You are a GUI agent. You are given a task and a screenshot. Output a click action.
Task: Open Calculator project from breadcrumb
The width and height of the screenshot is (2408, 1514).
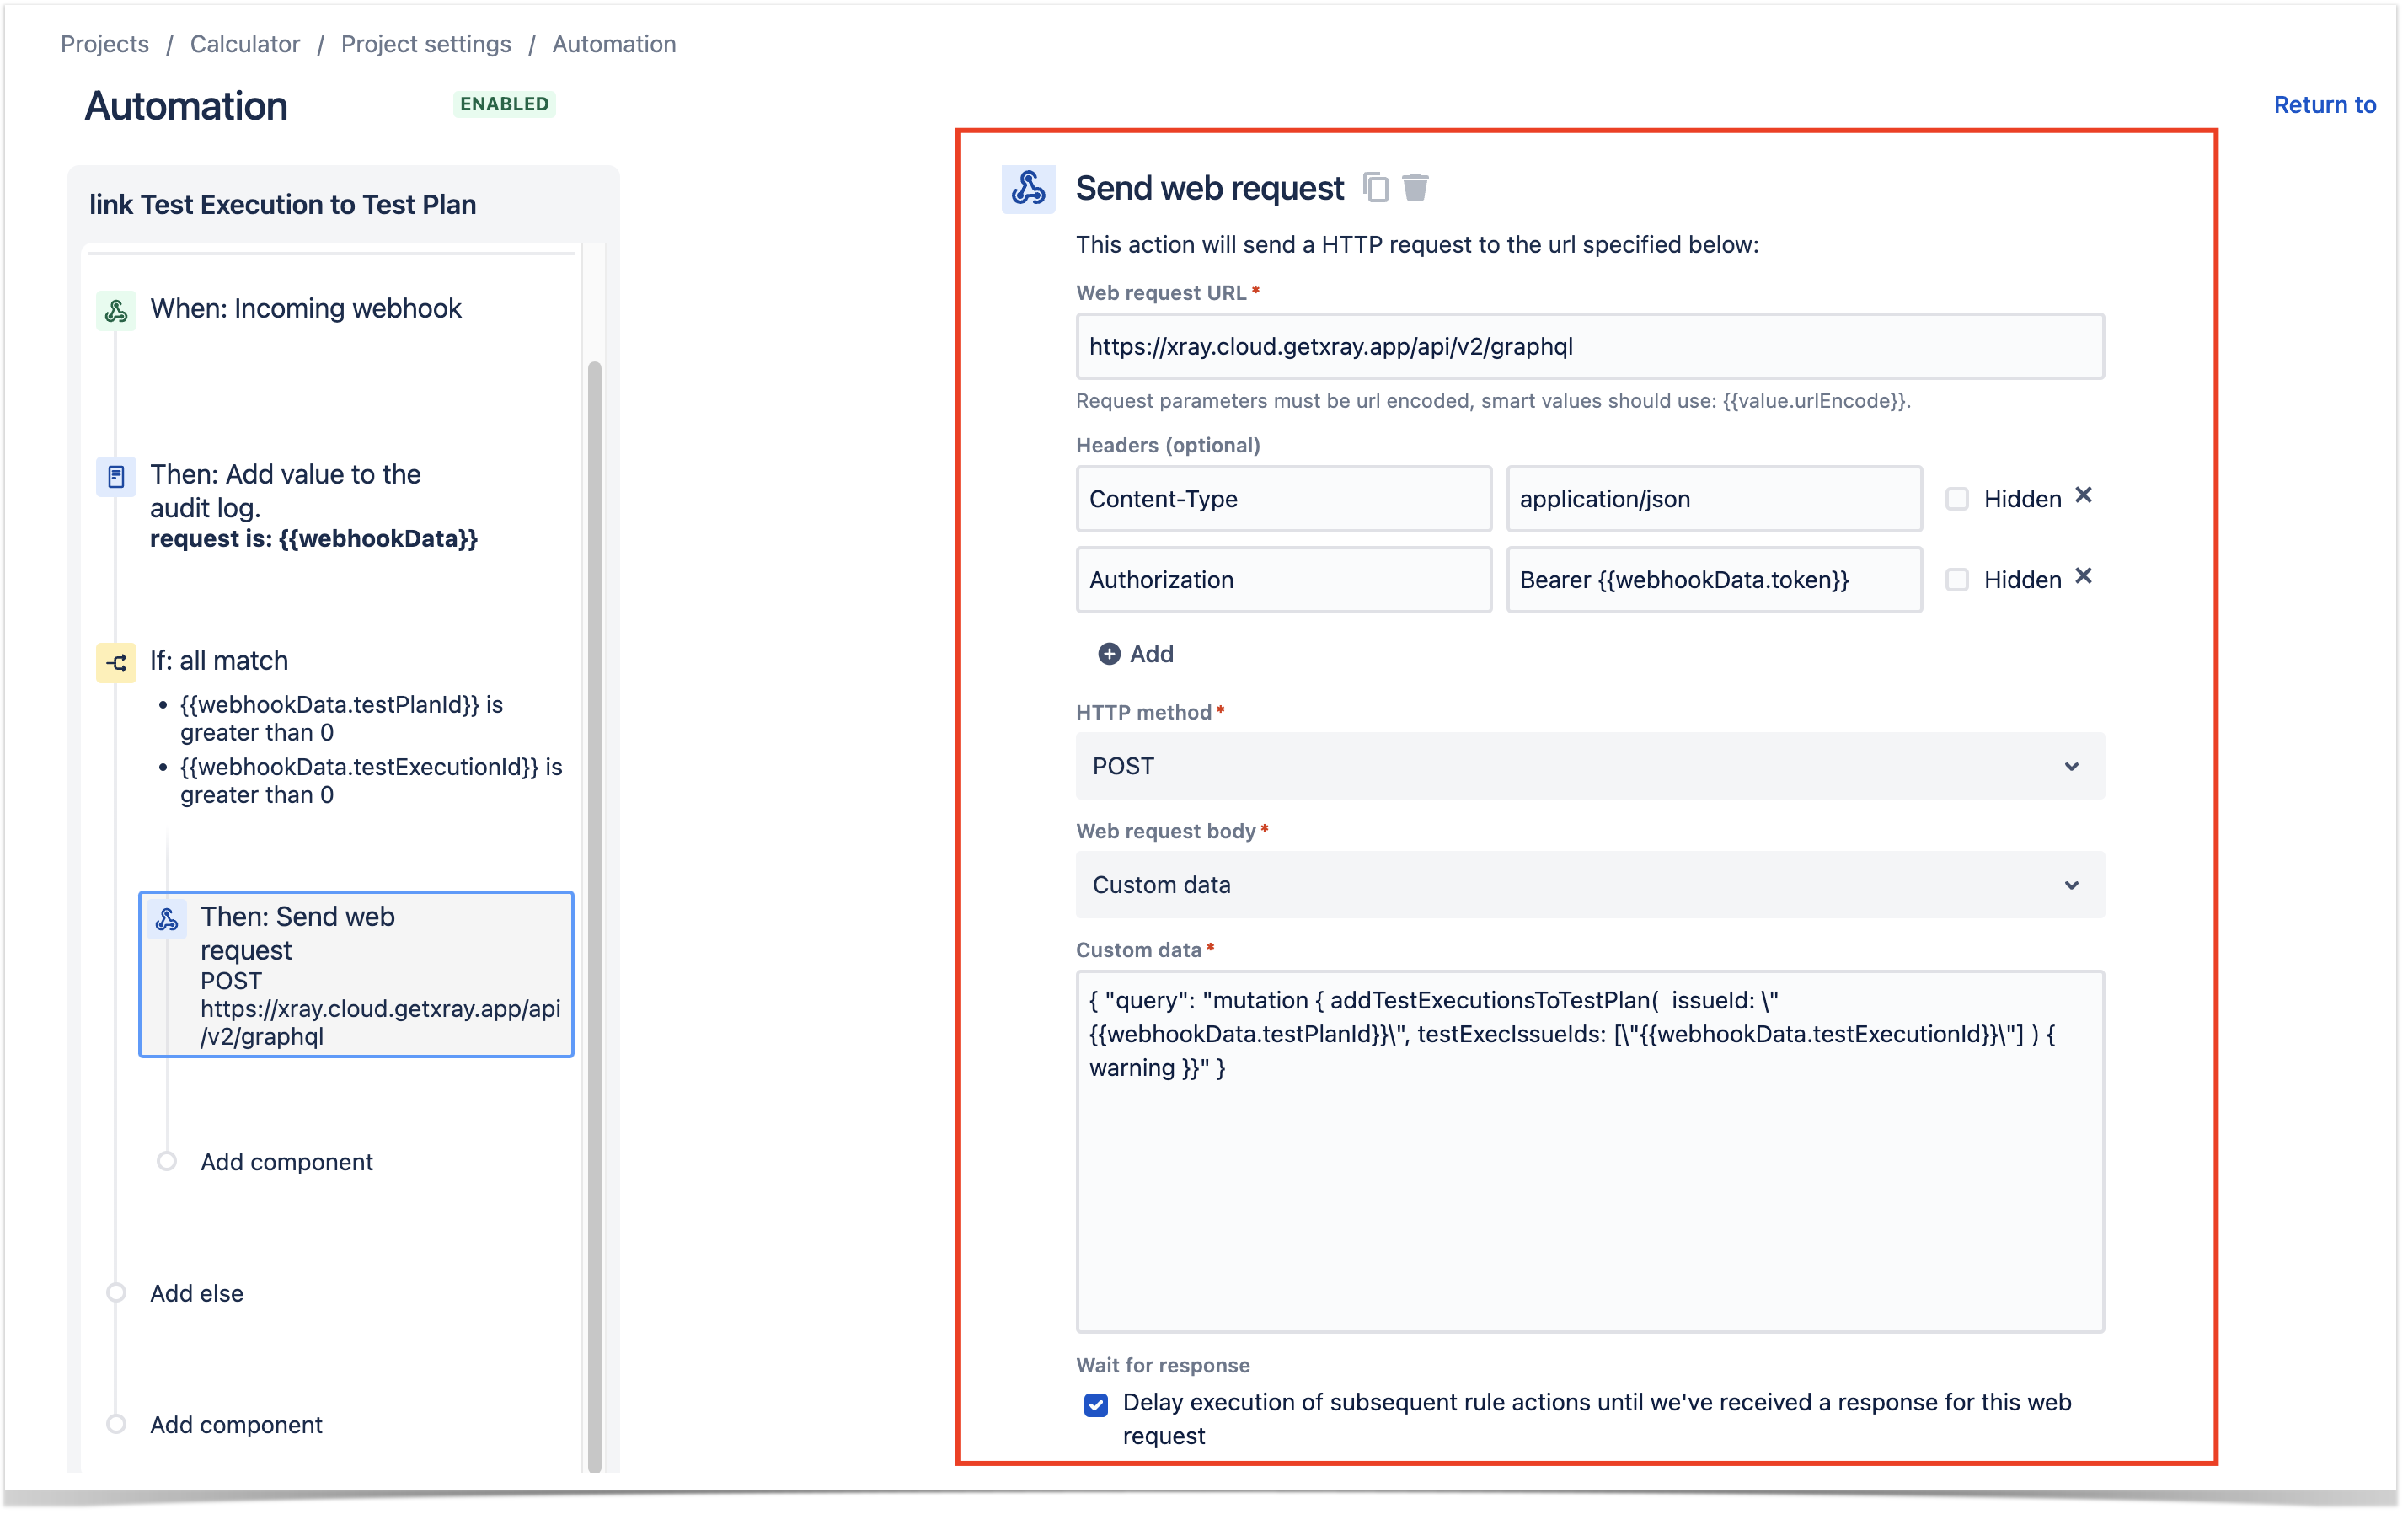[245, 44]
